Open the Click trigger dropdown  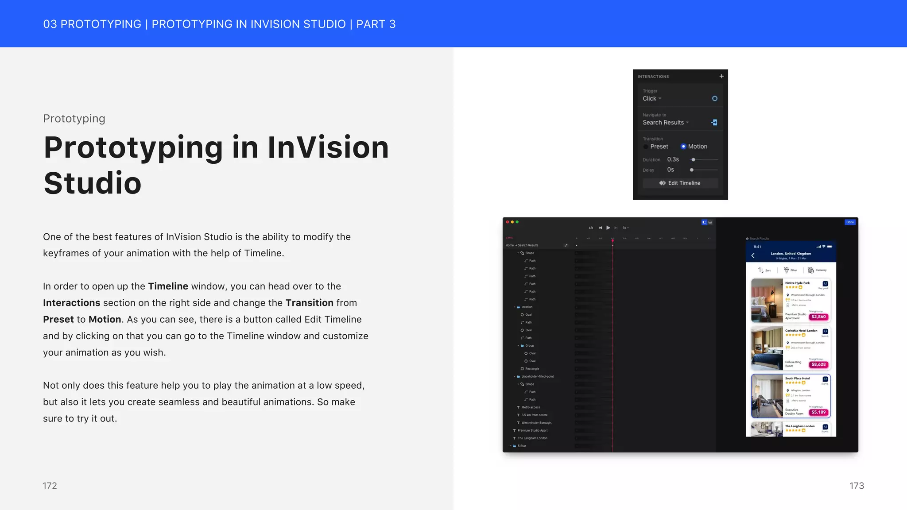pyautogui.click(x=652, y=99)
